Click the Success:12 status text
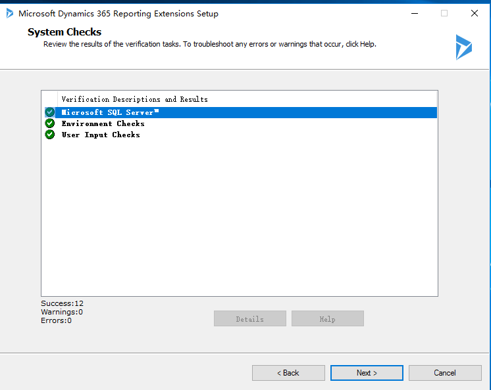The image size is (491, 390). (62, 303)
